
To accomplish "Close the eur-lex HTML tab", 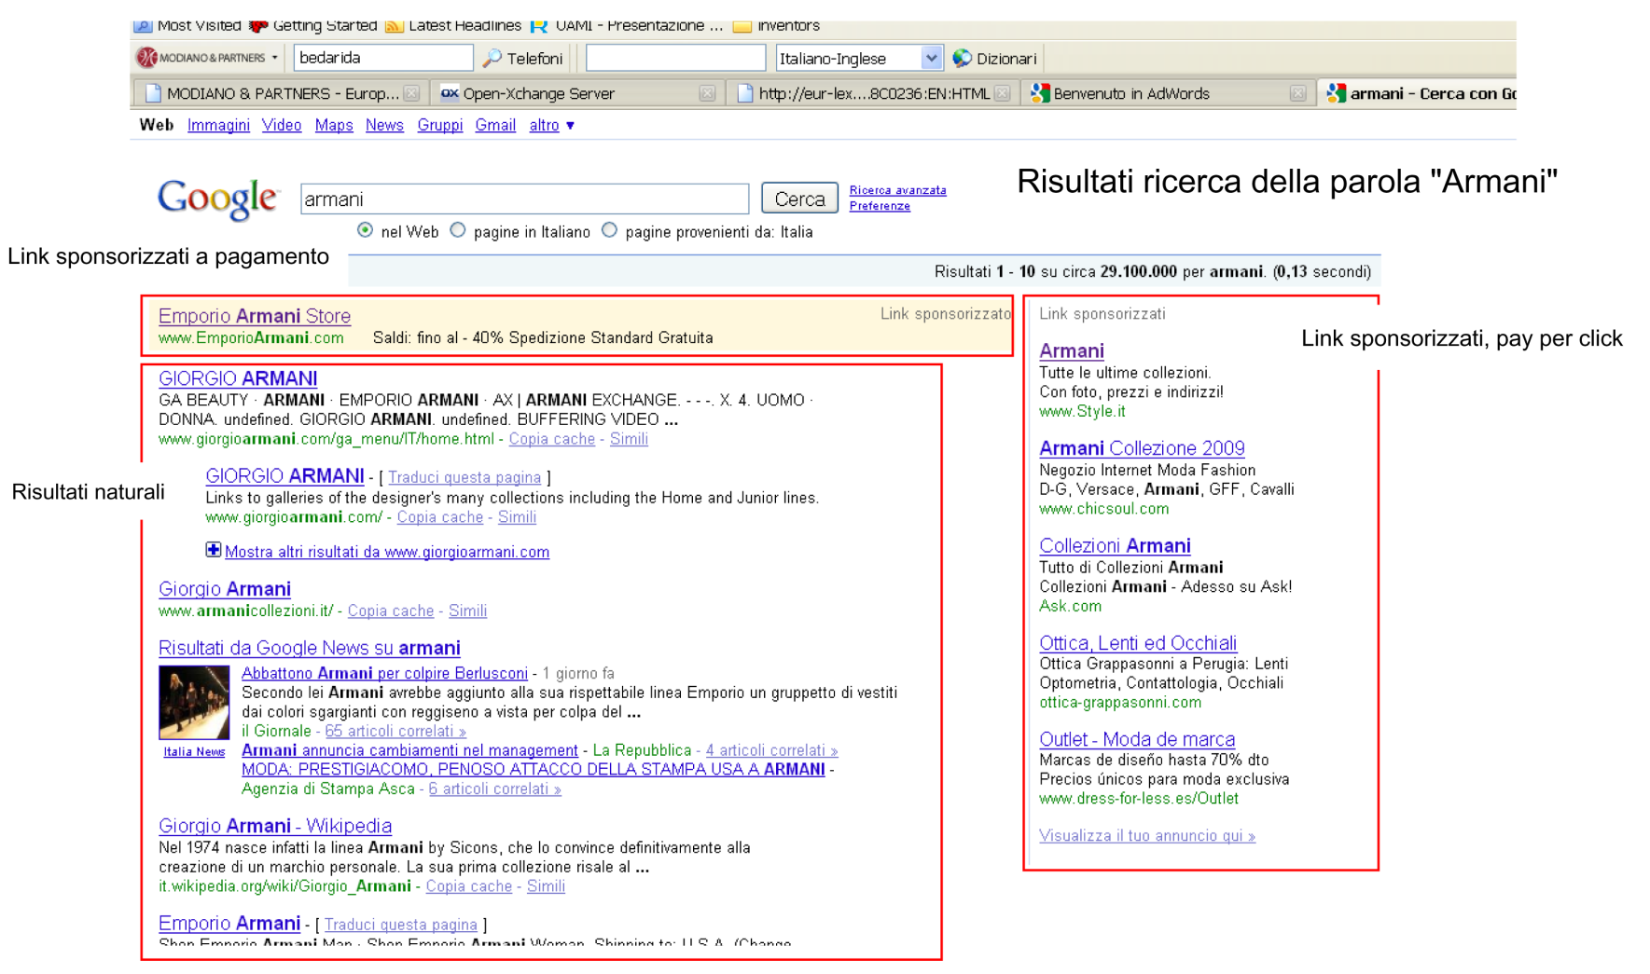I will pyautogui.click(x=1002, y=93).
